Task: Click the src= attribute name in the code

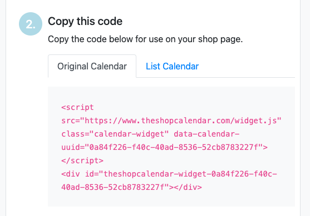Action: pyautogui.click(x=71, y=120)
